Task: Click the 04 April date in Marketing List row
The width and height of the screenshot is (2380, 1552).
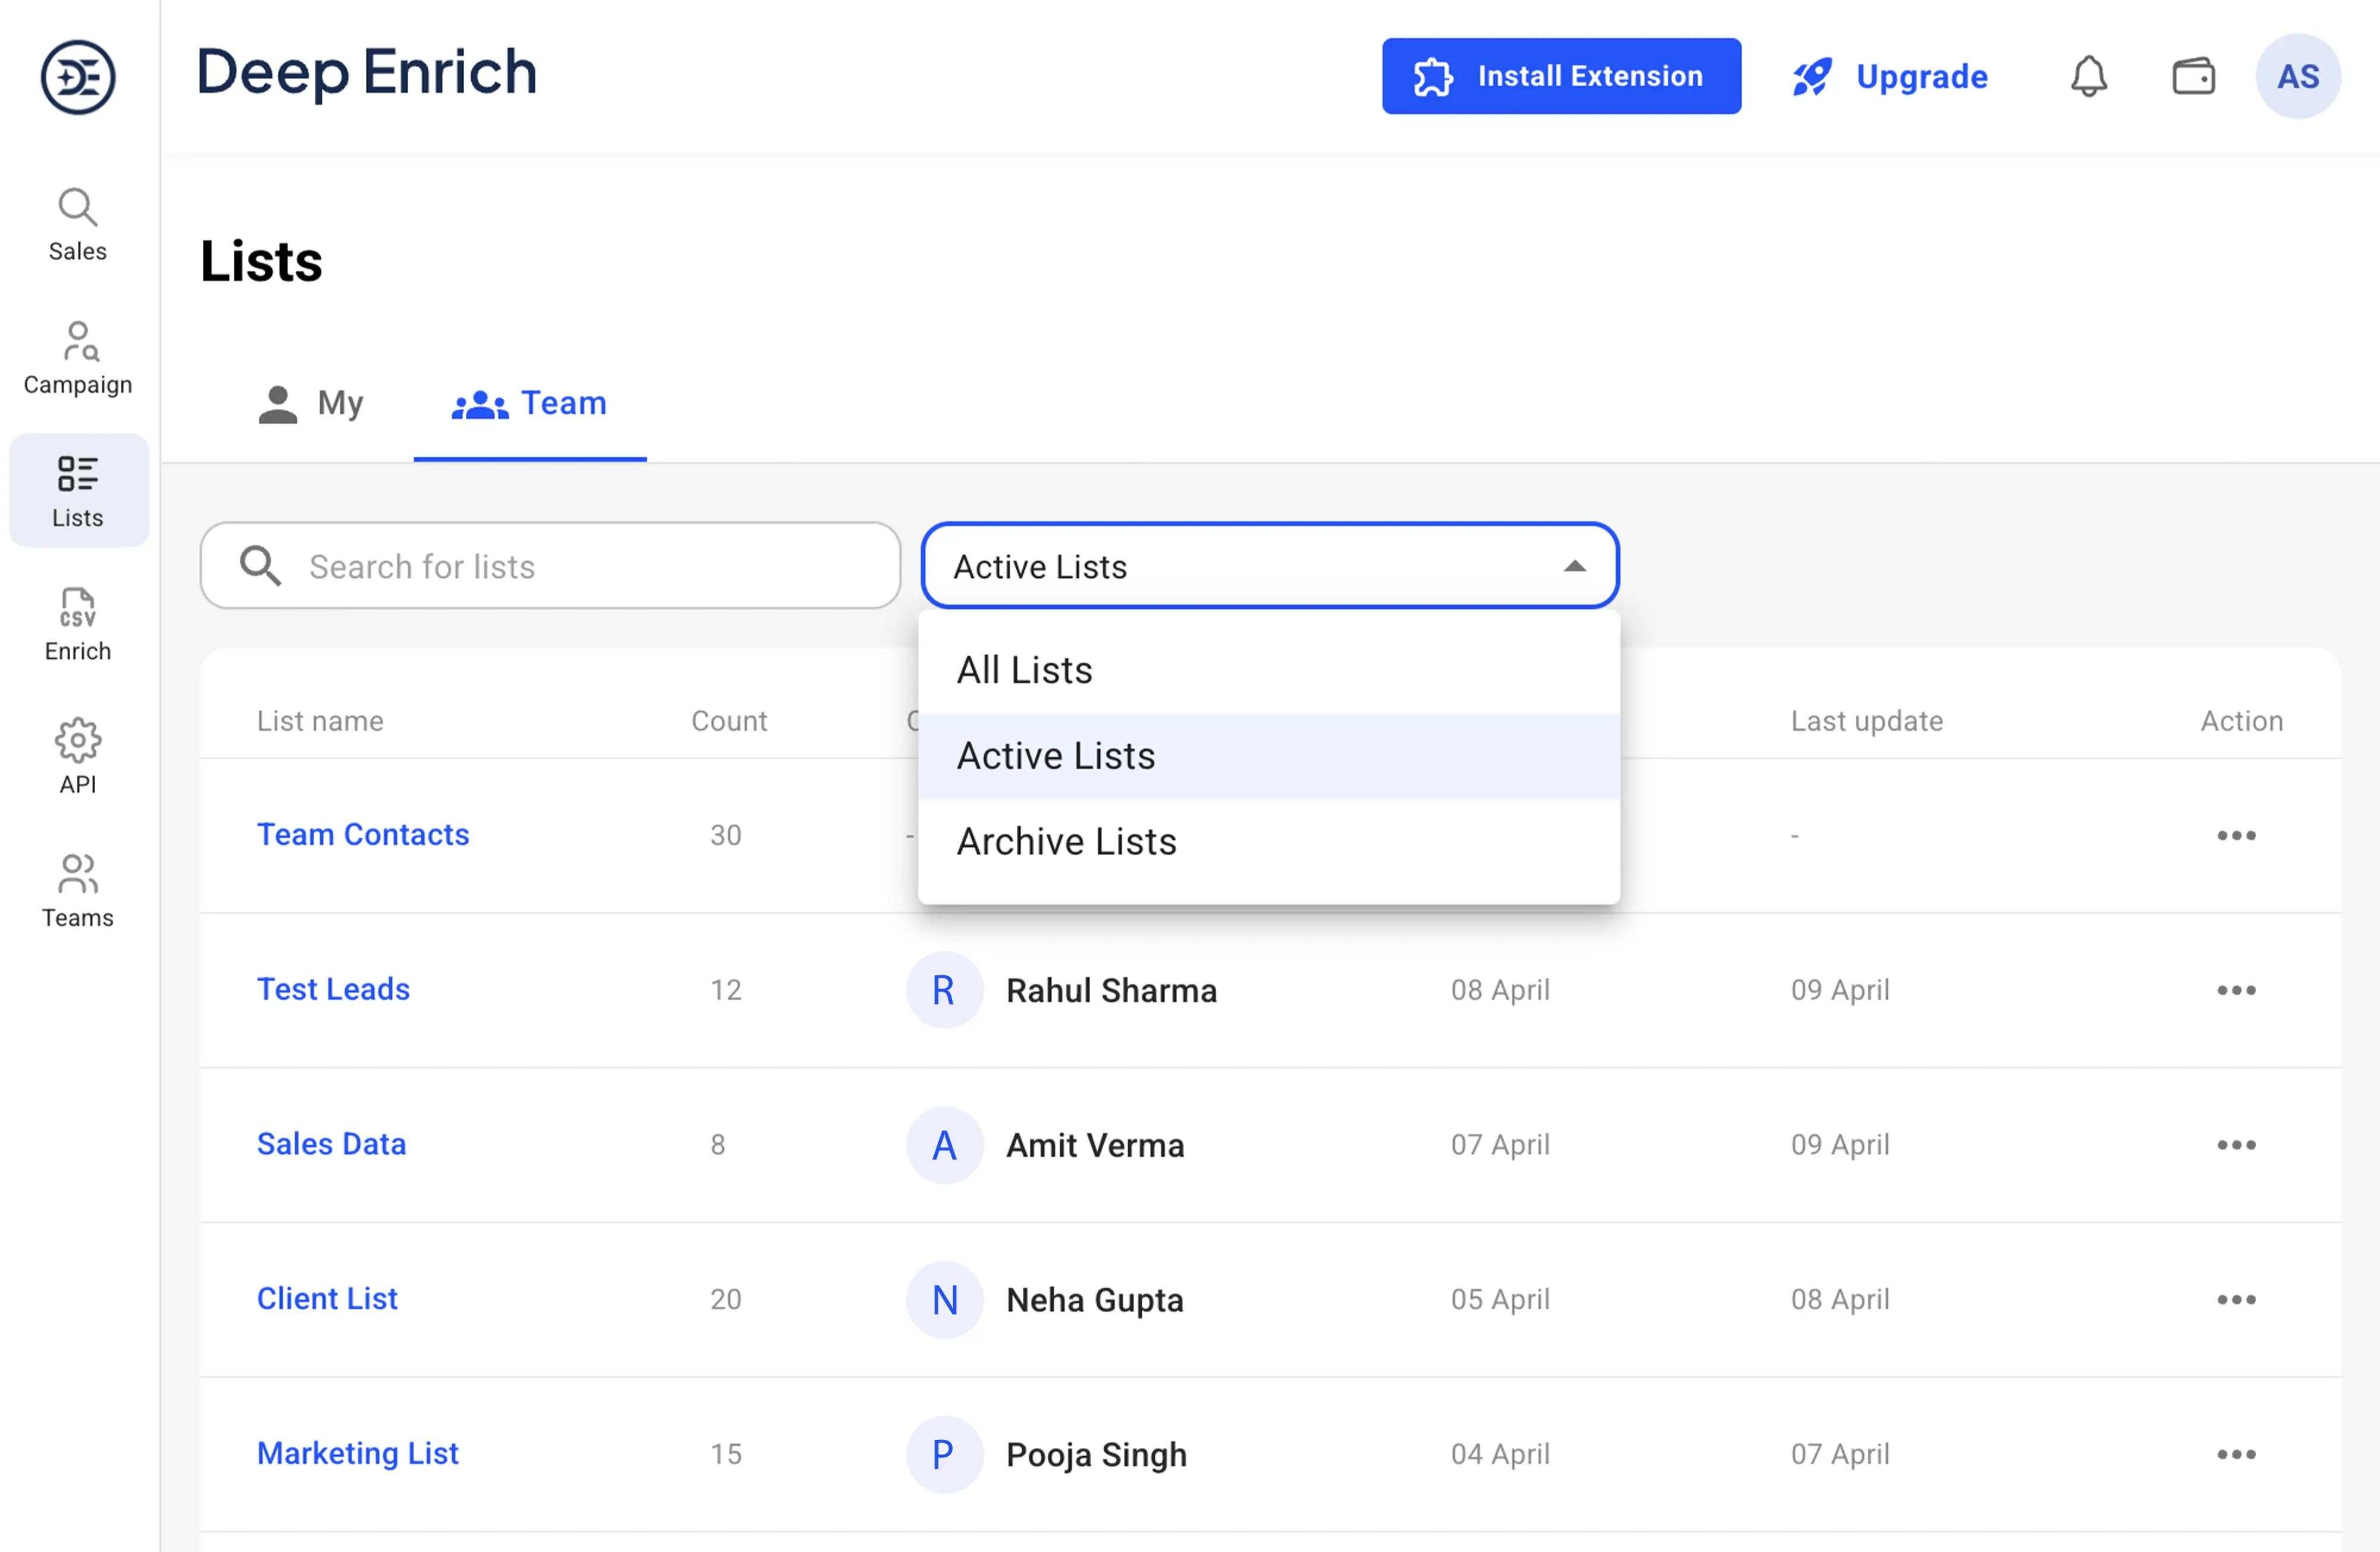Action: tap(1500, 1454)
